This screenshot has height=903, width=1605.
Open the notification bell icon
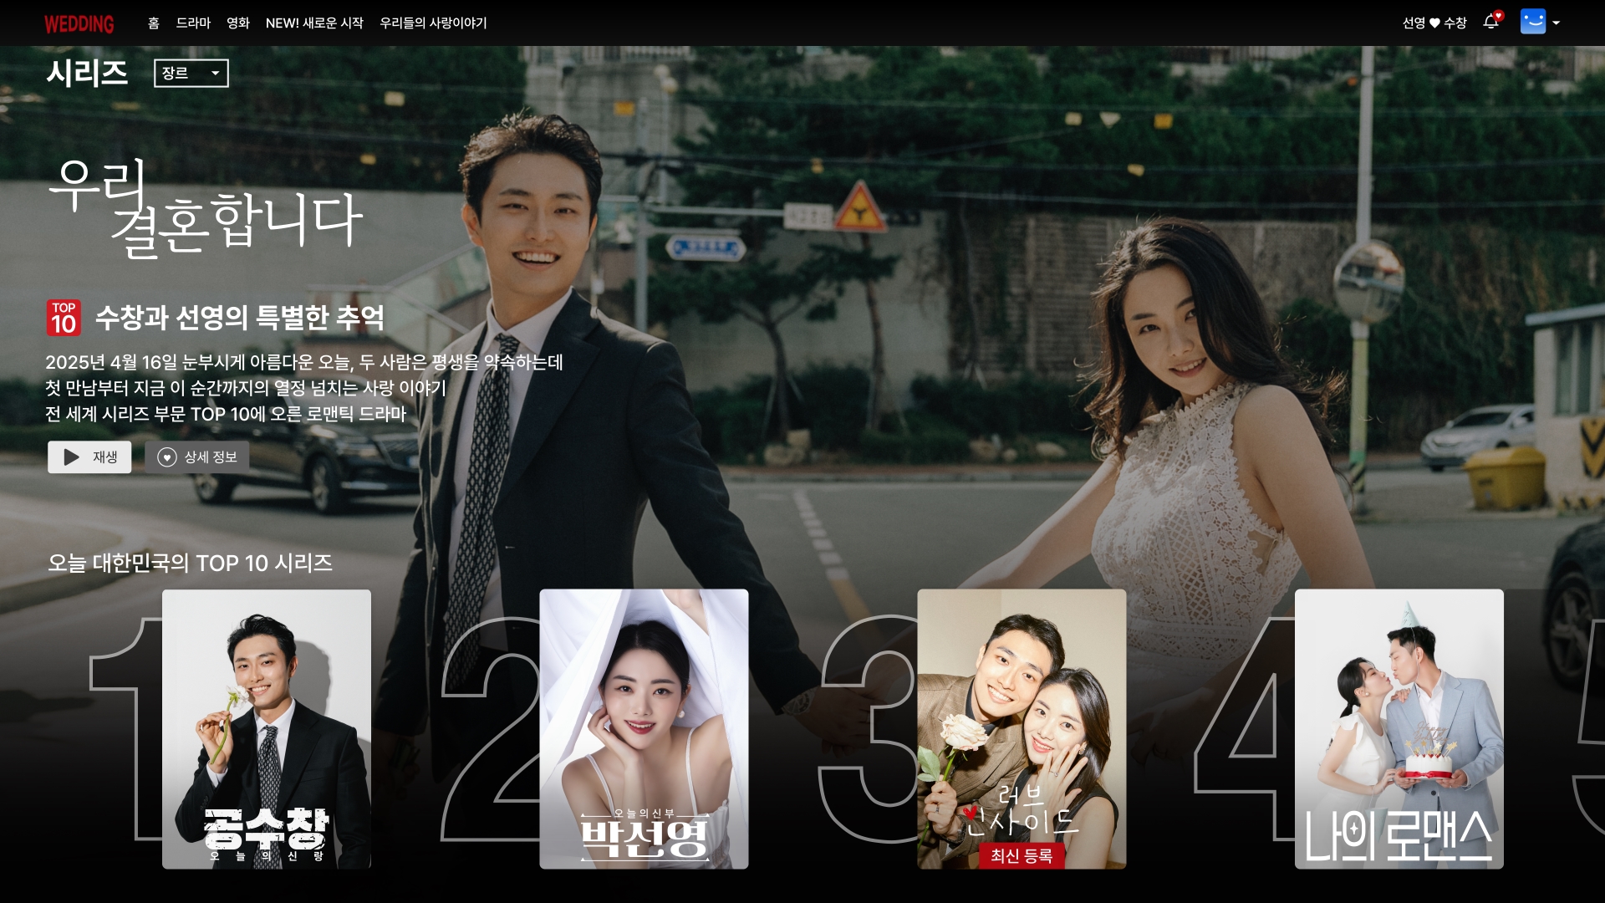tap(1491, 22)
